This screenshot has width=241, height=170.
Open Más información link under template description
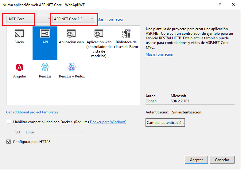(159, 54)
